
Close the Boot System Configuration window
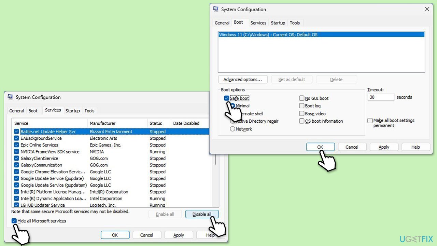tap(427, 9)
